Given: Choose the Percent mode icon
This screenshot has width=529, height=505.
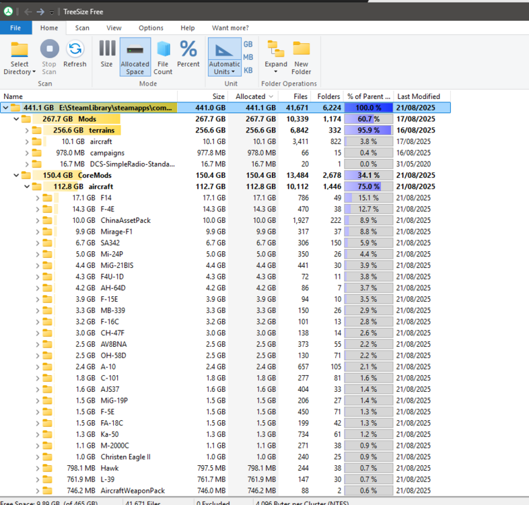Looking at the screenshot, I should pyautogui.click(x=188, y=50).
